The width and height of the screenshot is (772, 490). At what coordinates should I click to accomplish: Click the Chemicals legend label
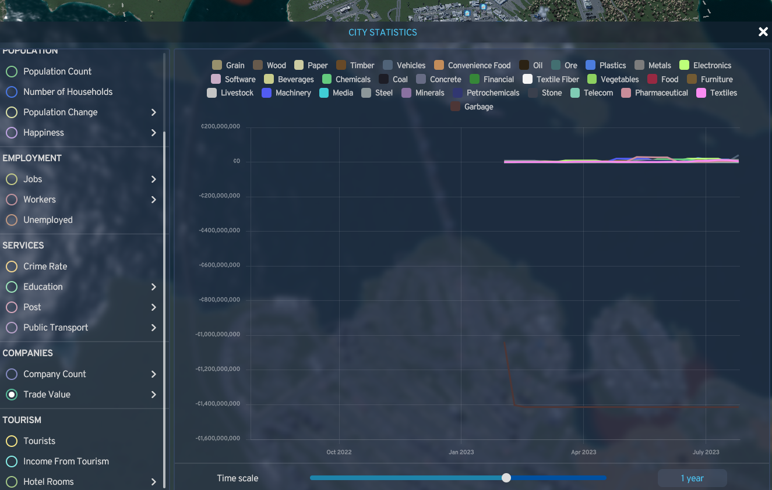[353, 79]
